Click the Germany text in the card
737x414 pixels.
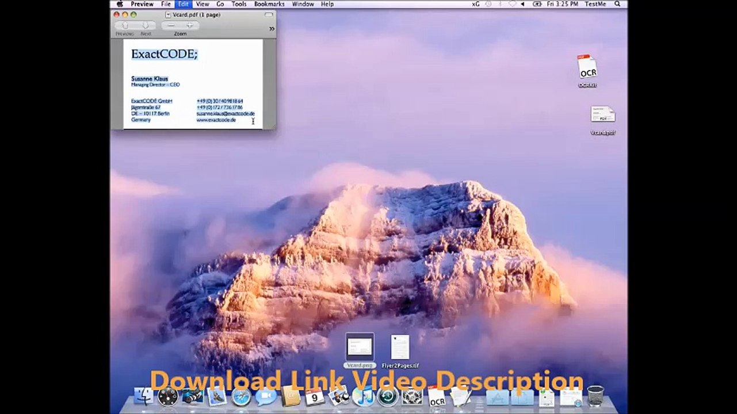[x=141, y=120]
